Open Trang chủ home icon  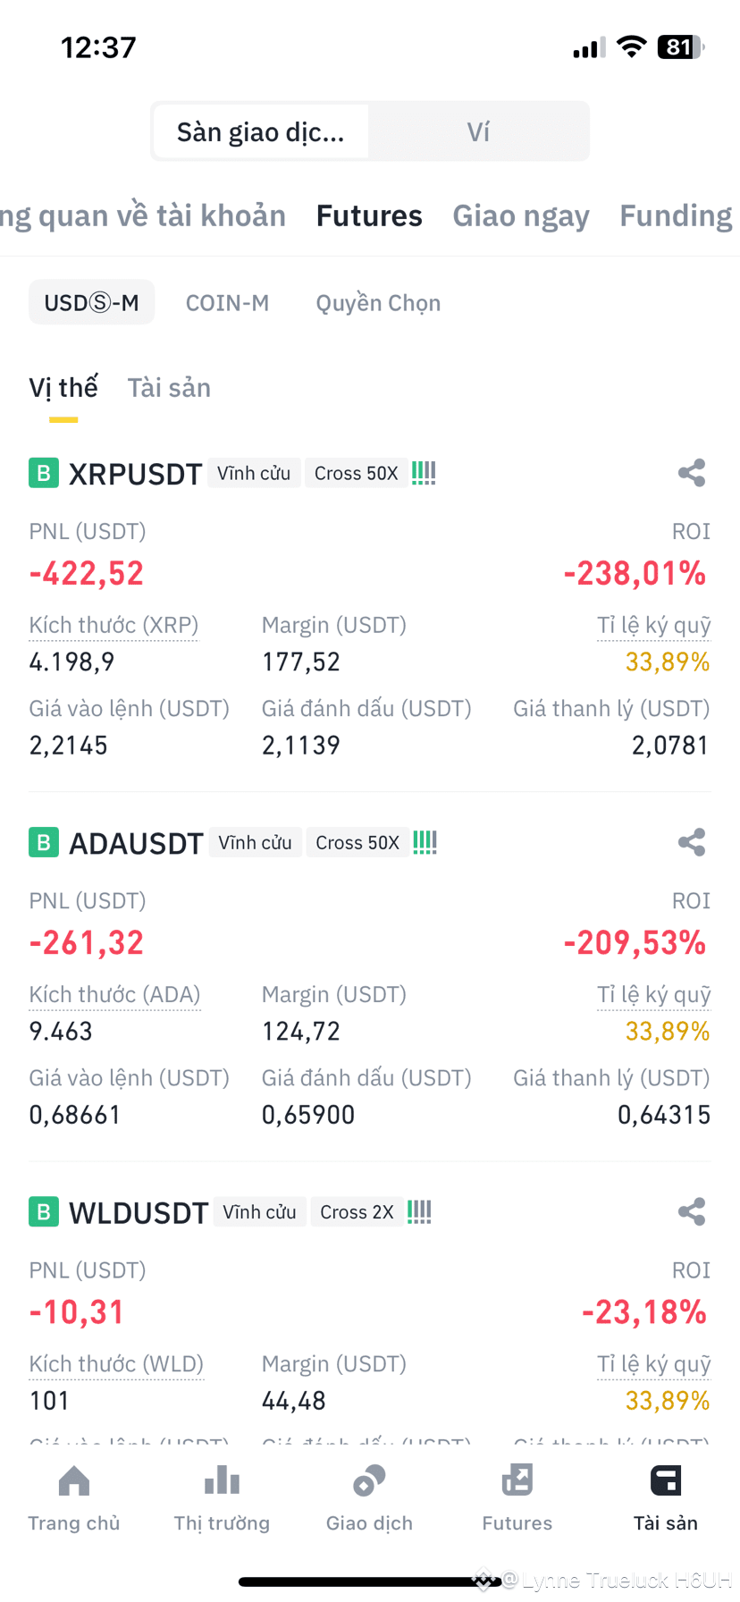point(74,1481)
